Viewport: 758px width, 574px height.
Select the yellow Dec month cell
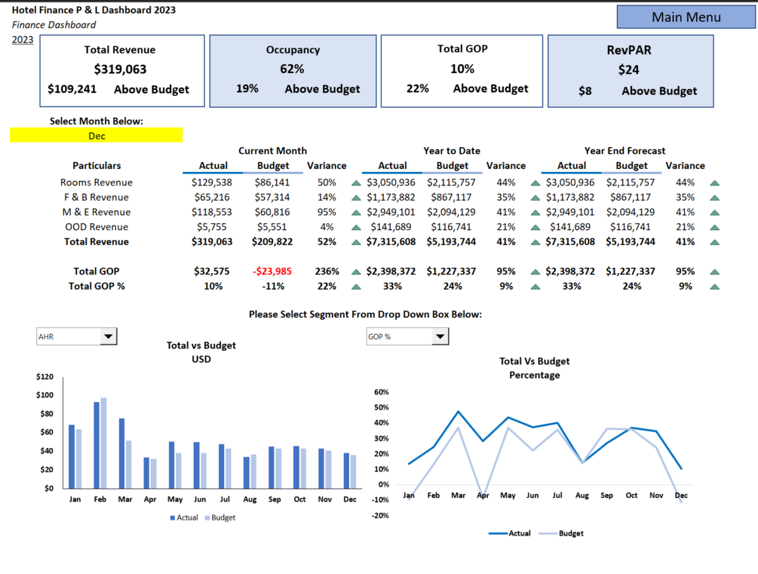pyautogui.click(x=97, y=136)
